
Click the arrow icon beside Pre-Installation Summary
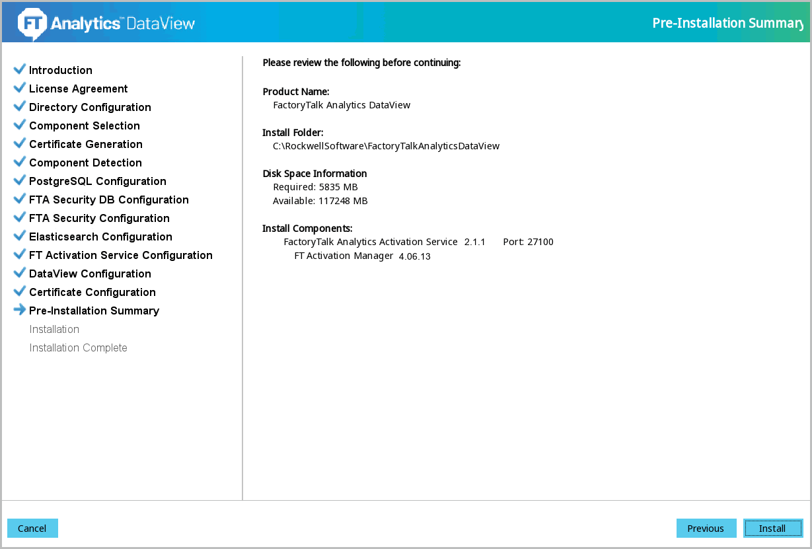click(20, 310)
